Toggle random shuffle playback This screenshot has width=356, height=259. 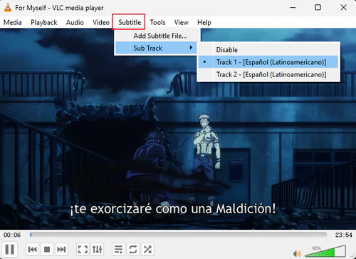click(x=147, y=250)
